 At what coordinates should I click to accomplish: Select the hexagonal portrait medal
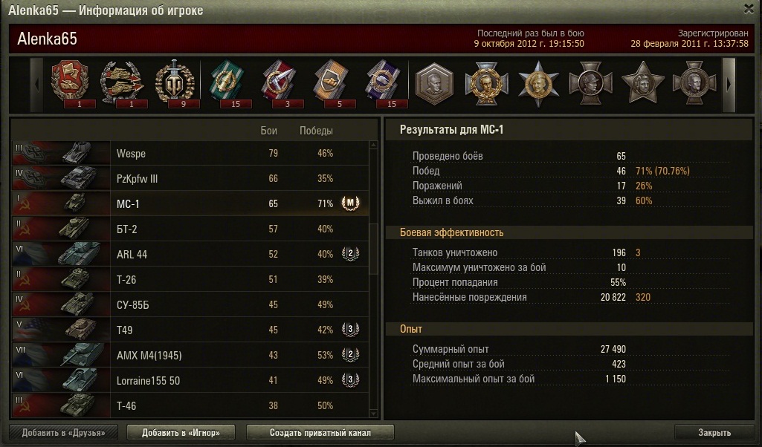pos(434,83)
